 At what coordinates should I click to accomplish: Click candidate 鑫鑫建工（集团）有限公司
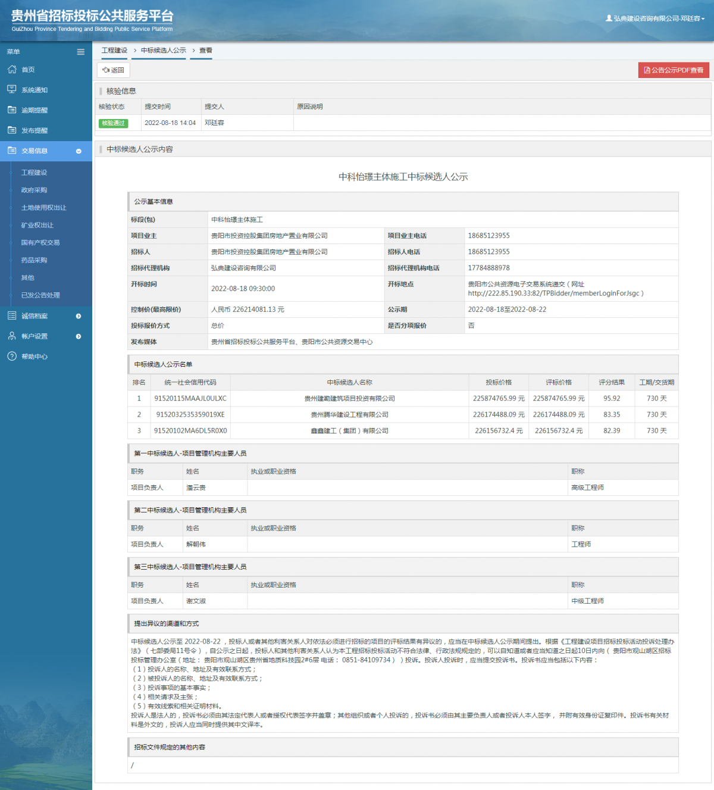tap(349, 430)
